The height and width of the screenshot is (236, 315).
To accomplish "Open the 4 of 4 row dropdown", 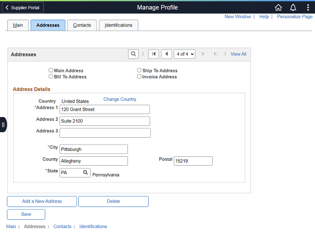I will pyautogui.click(x=185, y=54).
